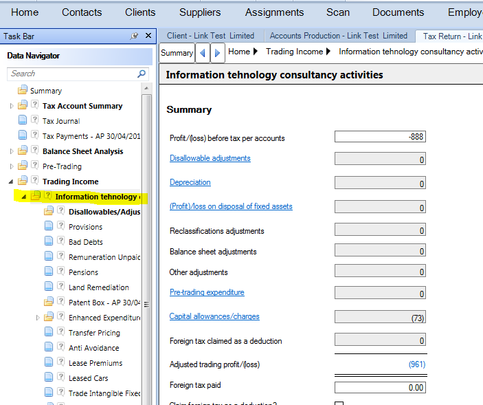This screenshot has width=483, height=405.
Task: Click the Trading Income folder icon
Action: click(x=22, y=180)
